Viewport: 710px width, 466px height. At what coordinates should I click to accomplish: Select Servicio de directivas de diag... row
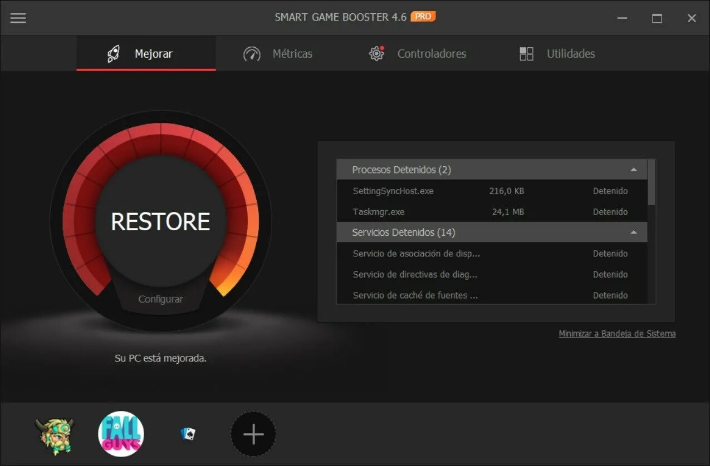click(x=492, y=275)
